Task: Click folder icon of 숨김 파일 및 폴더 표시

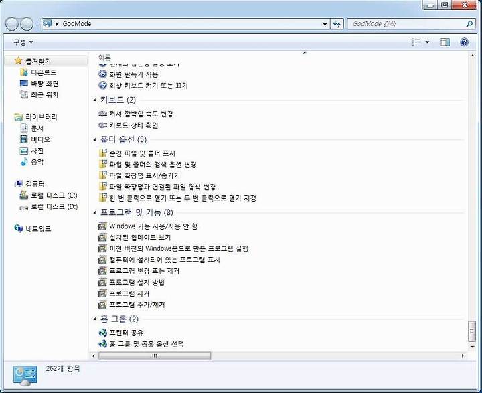Action: (x=102, y=153)
